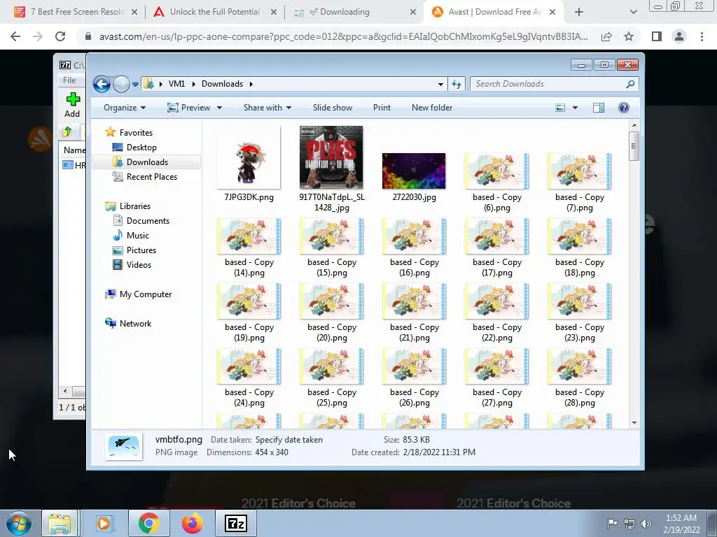Open File menu in 7-Zip window
717x537 pixels.
[x=69, y=80]
